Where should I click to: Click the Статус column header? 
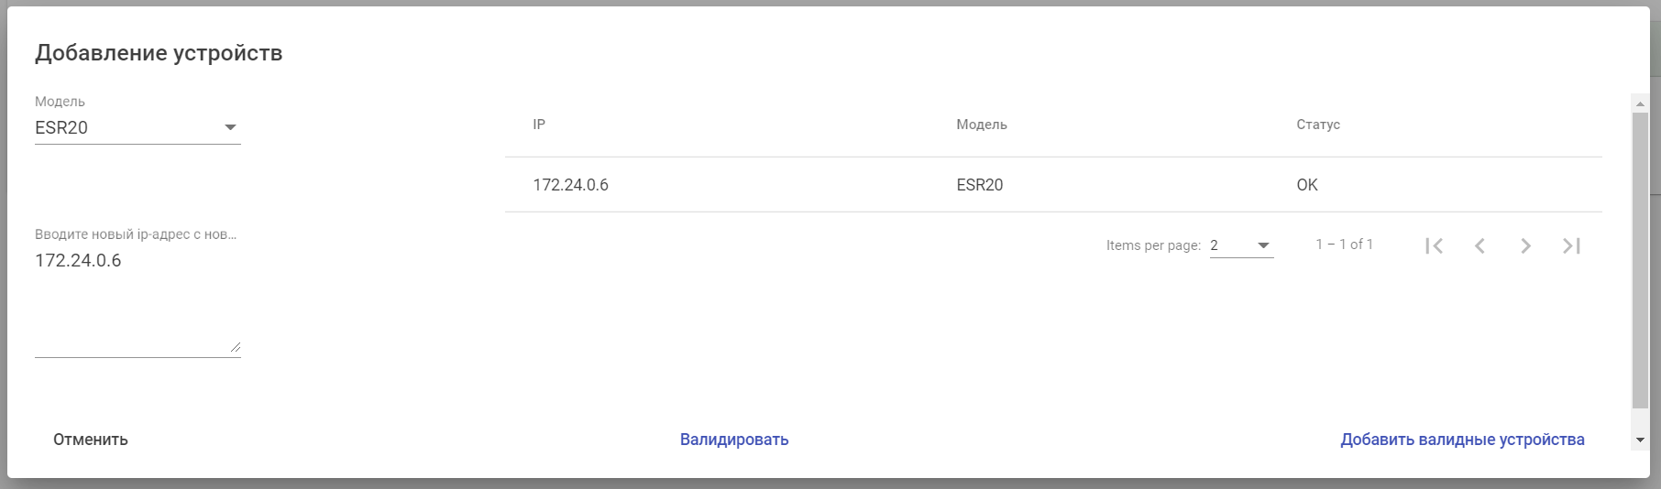pyautogui.click(x=1317, y=125)
